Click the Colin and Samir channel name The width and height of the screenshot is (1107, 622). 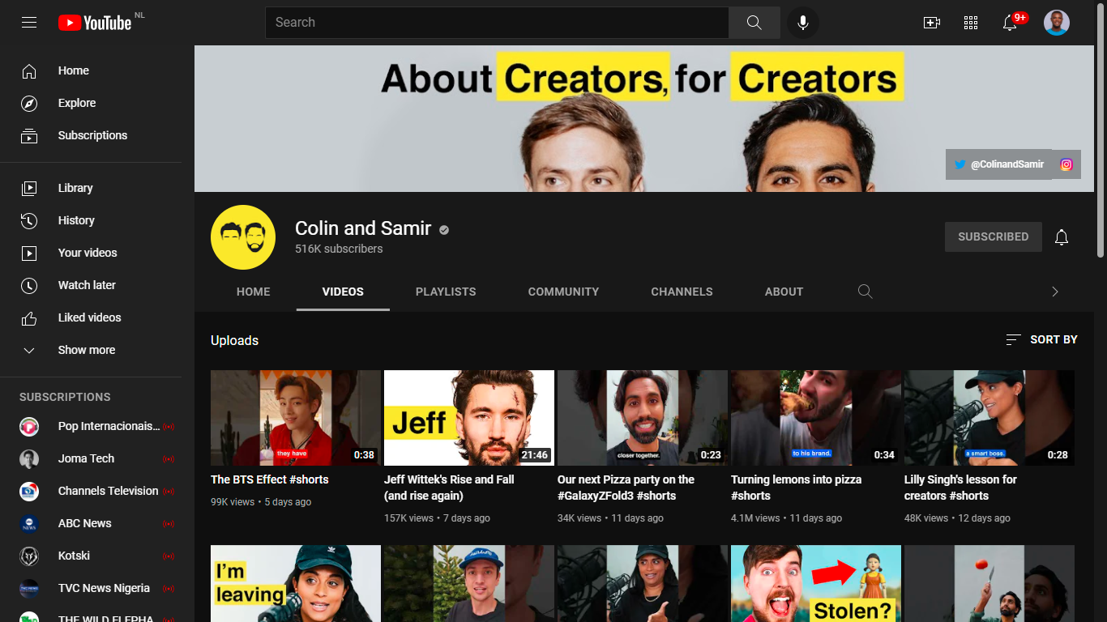point(363,228)
